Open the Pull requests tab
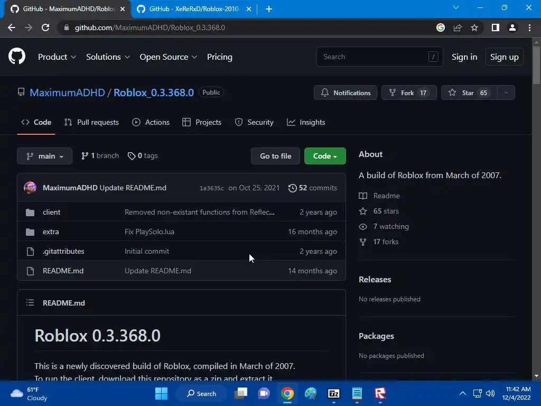Viewport: 541px width, 406px height. pos(91,122)
